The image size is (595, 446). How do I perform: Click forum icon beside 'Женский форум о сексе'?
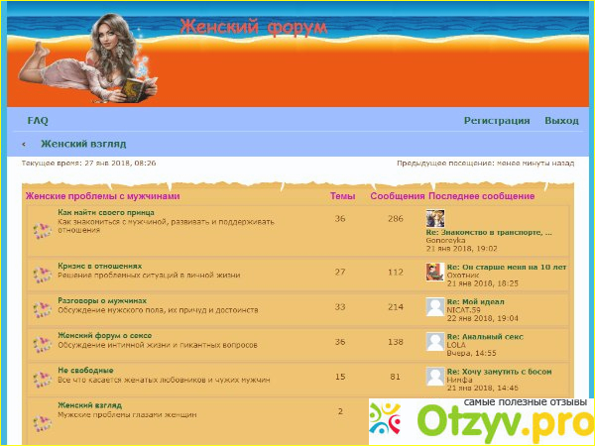pos(42,345)
